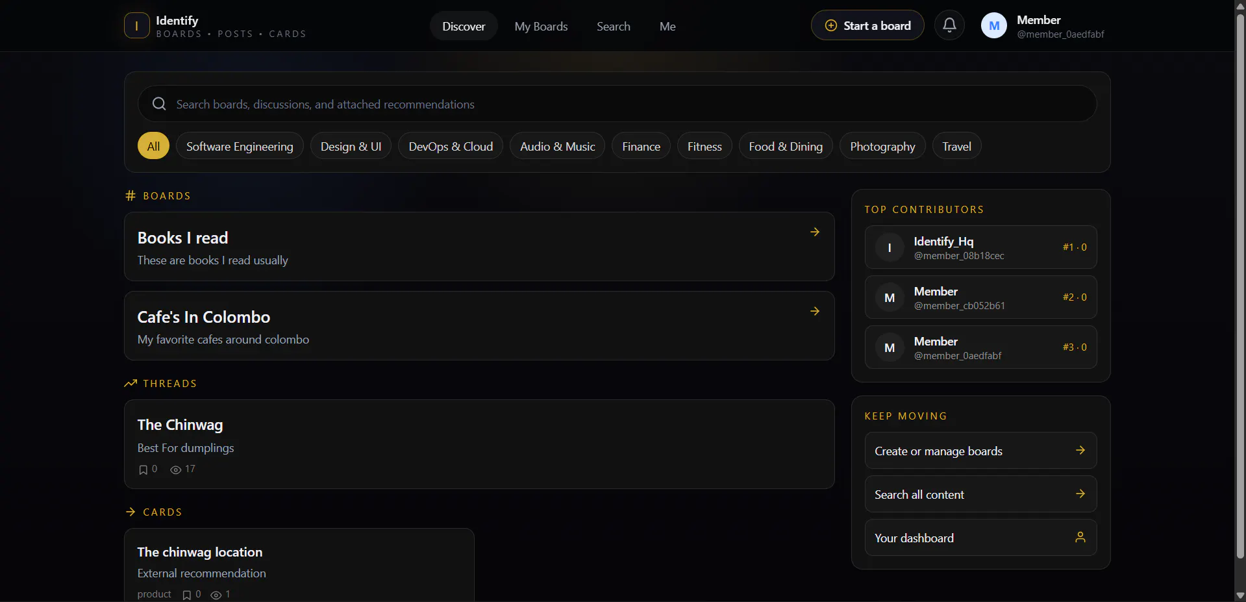This screenshot has width=1246, height=602.
Task: Open Cafe's In Colombo via its arrow
Action: click(x=815, y=311)
